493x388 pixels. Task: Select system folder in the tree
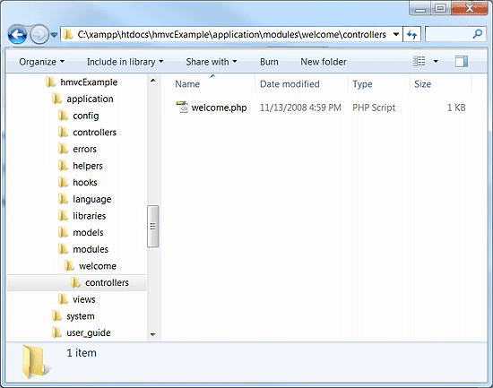tap(81, 316)
